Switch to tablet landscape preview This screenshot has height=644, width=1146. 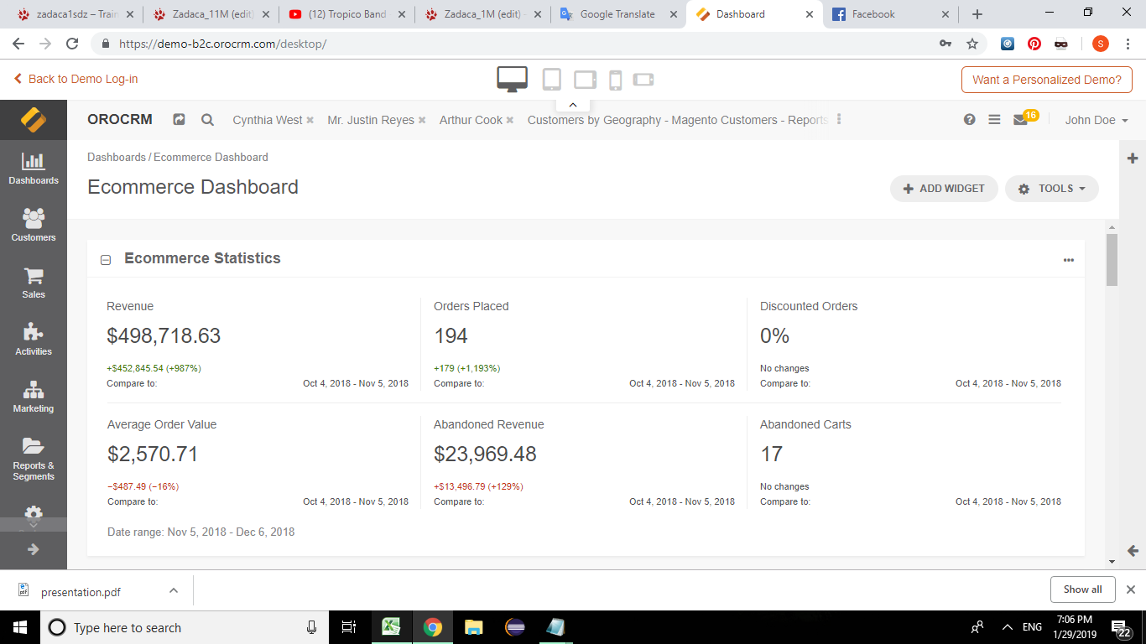pyautogui.click(x=585, y=80)
